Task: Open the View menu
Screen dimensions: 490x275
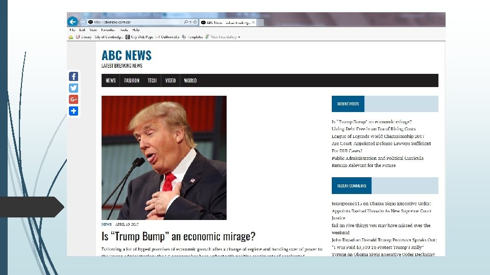Action: pos(93,30)
